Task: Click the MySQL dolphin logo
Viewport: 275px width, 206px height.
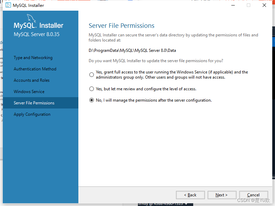Action: 31,18
